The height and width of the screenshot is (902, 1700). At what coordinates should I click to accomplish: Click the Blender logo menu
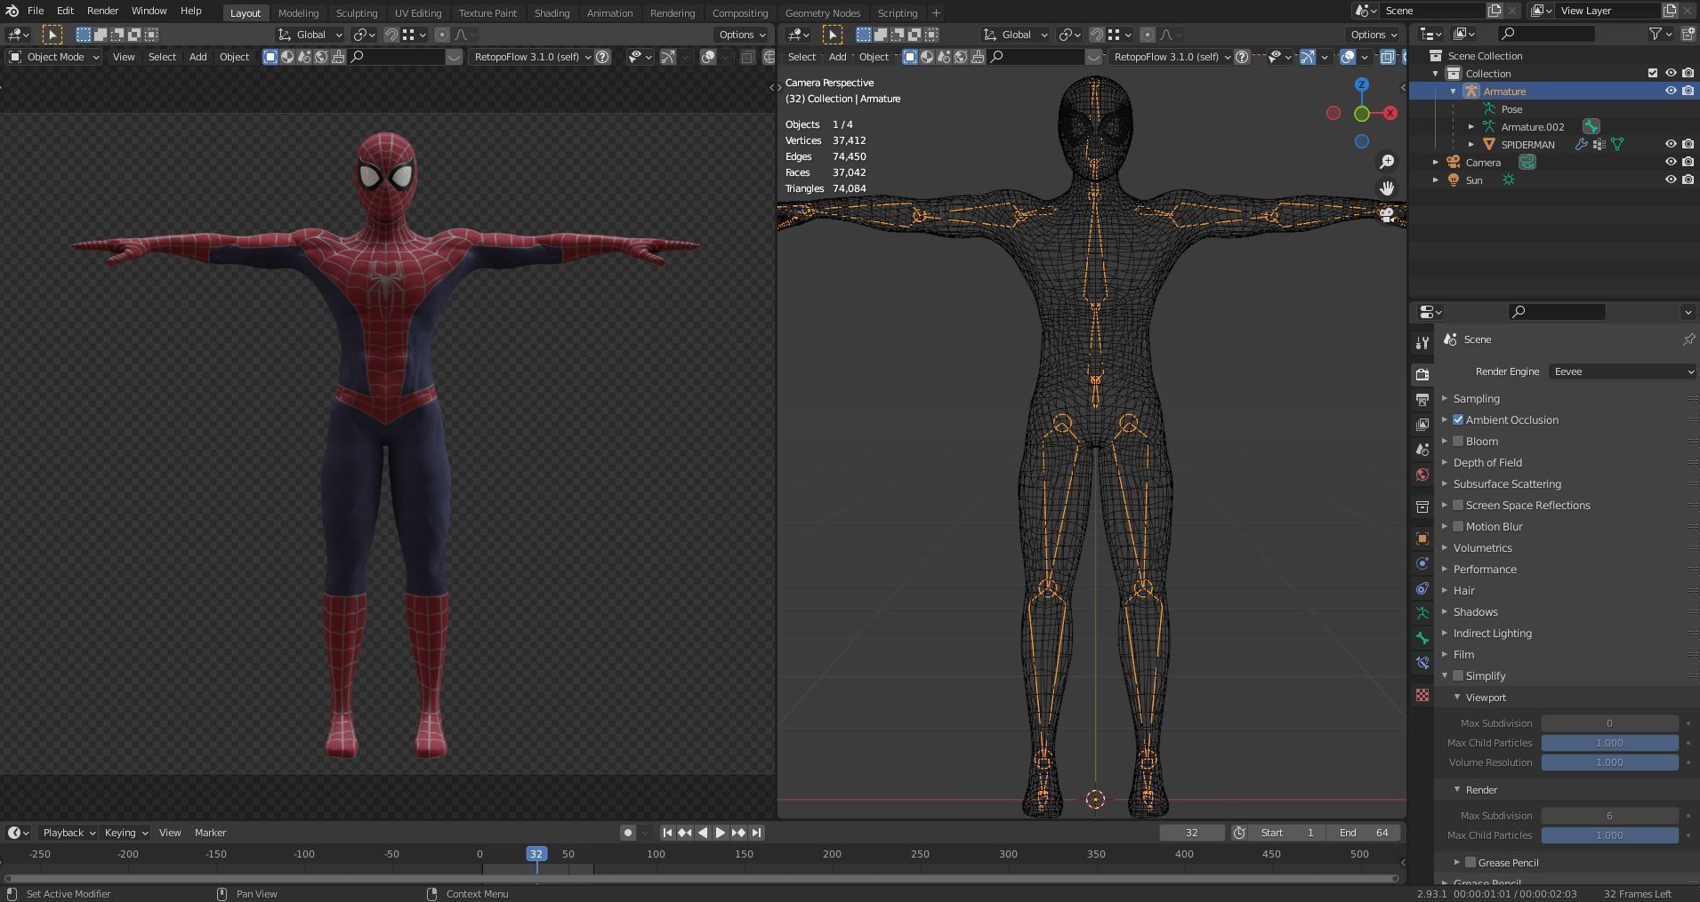click(x=12, y=11)
